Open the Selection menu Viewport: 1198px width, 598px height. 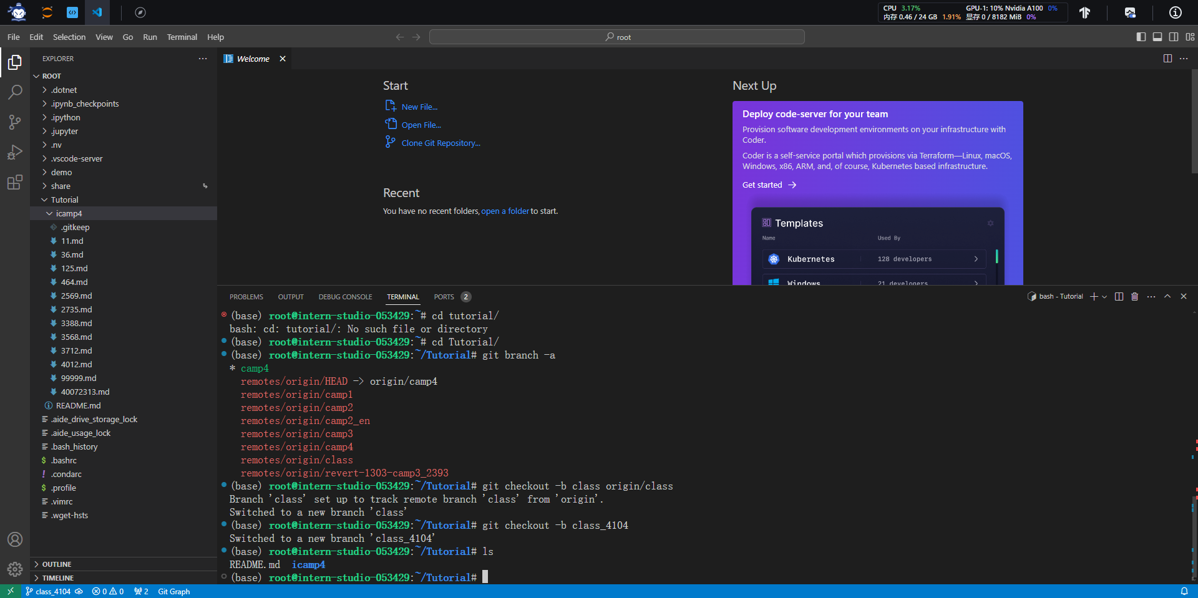69,37
